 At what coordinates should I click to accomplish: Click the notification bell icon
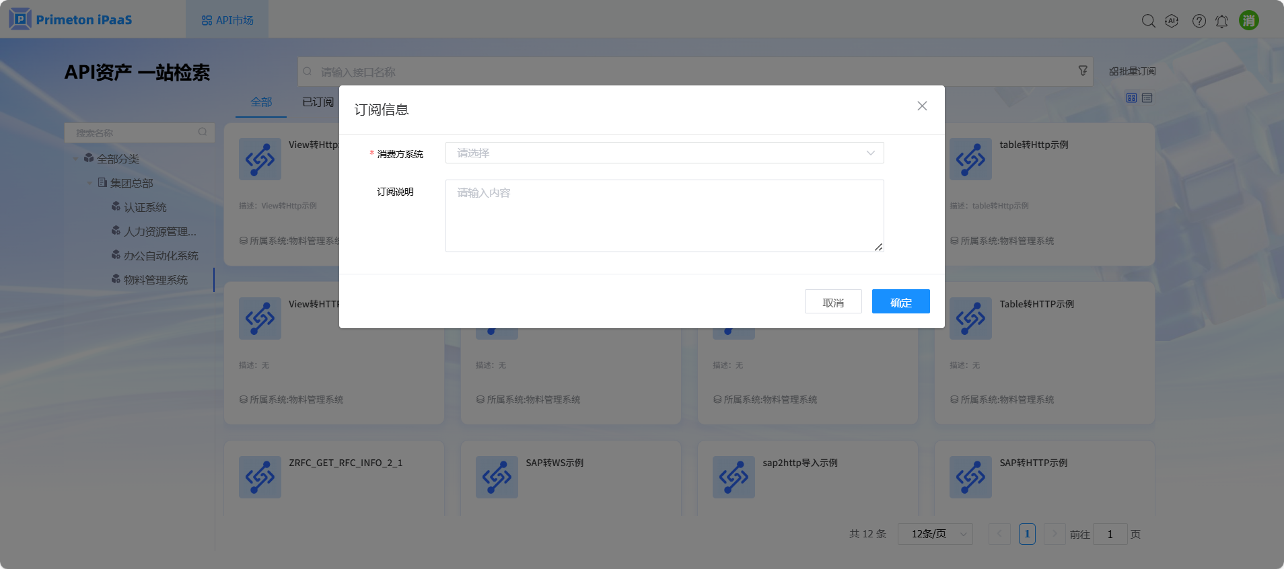click(x=1221, y=22)
